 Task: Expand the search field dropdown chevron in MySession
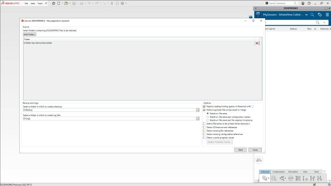[x=324, y=22]
